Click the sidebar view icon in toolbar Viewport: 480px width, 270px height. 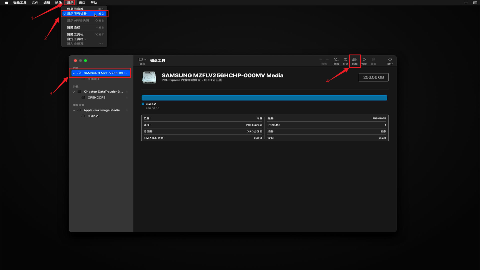click(x=140, y=59)
